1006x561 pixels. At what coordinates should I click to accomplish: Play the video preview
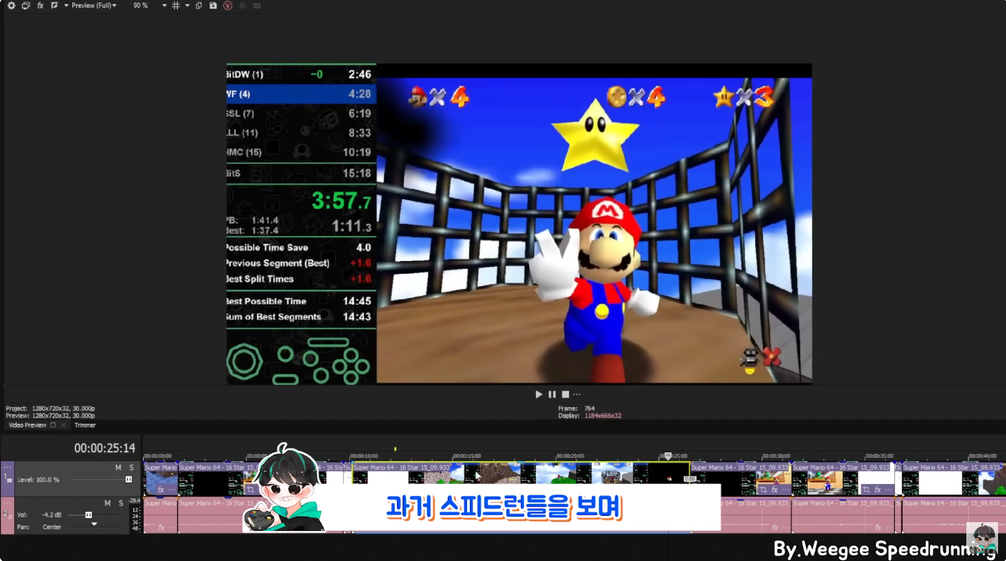coord(539,394)
